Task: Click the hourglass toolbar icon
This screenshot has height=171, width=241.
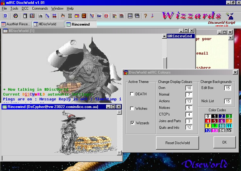Action: click(70, 16)
